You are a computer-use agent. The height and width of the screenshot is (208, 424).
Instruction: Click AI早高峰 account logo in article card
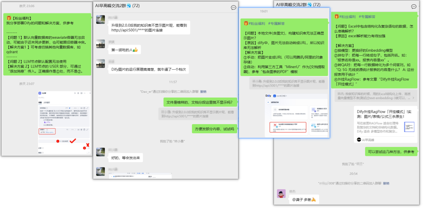tap(359, 139)
